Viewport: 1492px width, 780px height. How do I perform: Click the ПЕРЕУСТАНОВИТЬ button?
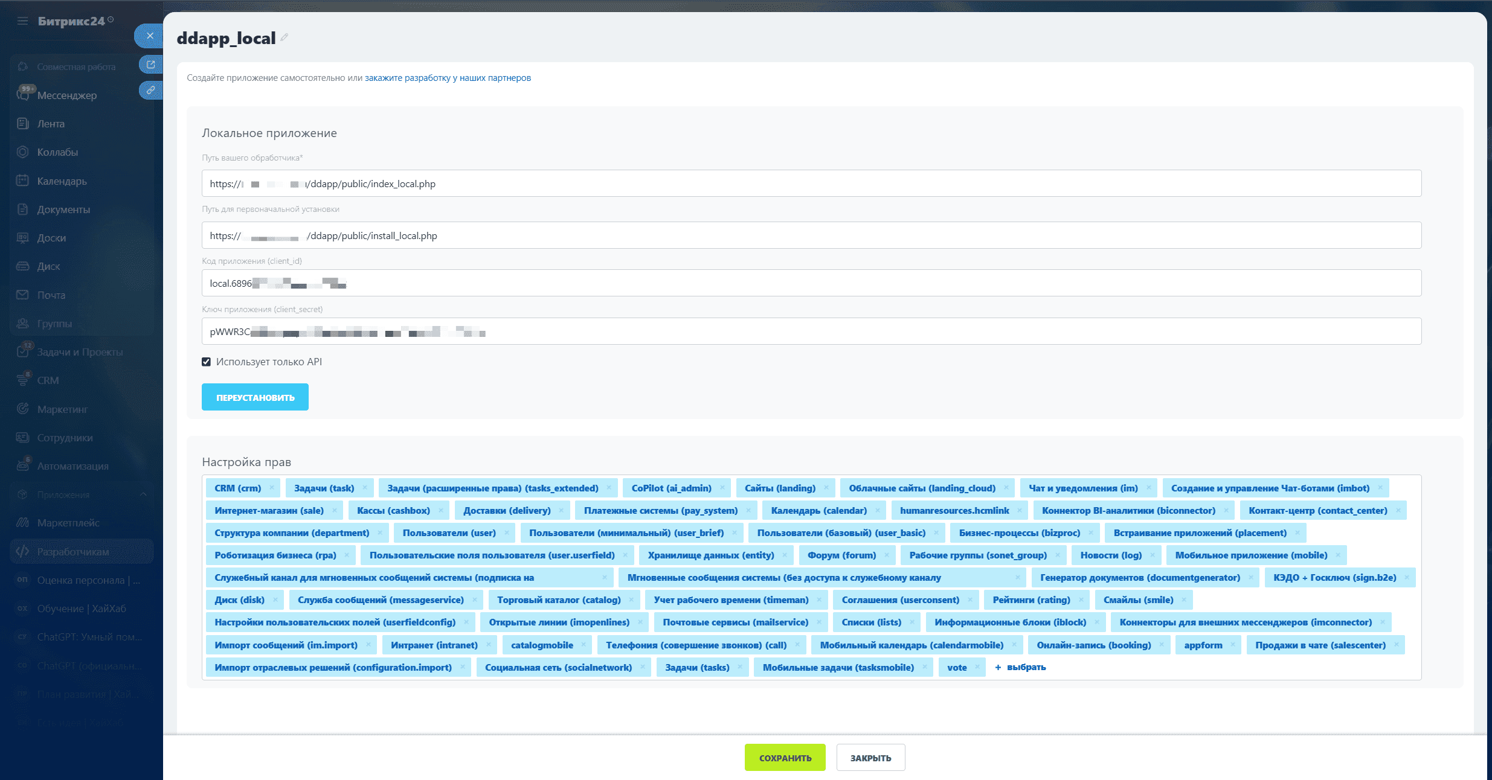(255, 397)
